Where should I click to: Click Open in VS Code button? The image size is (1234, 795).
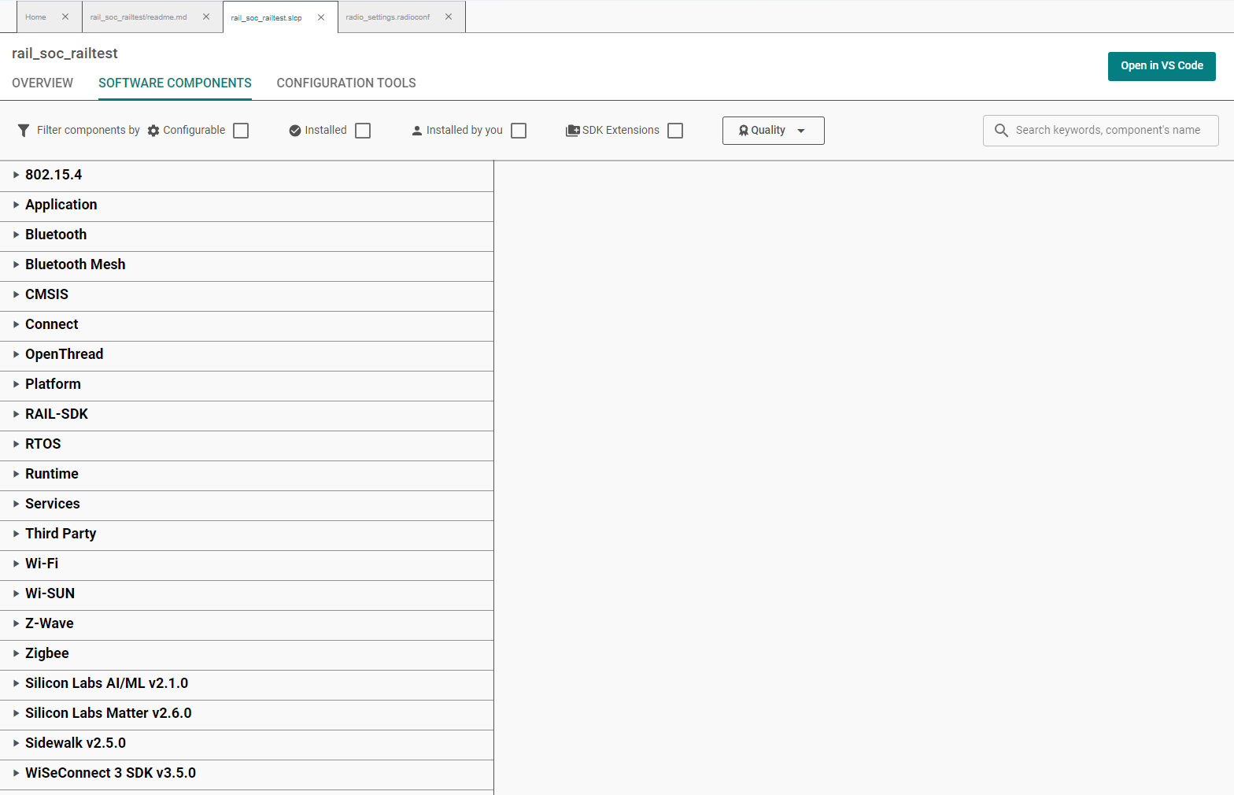coord(1162,66)
